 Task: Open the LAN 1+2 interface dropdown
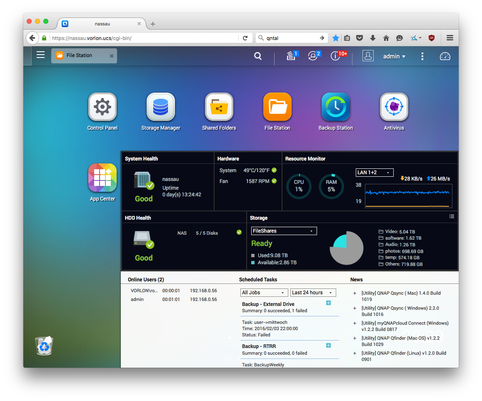click(375, 173)
